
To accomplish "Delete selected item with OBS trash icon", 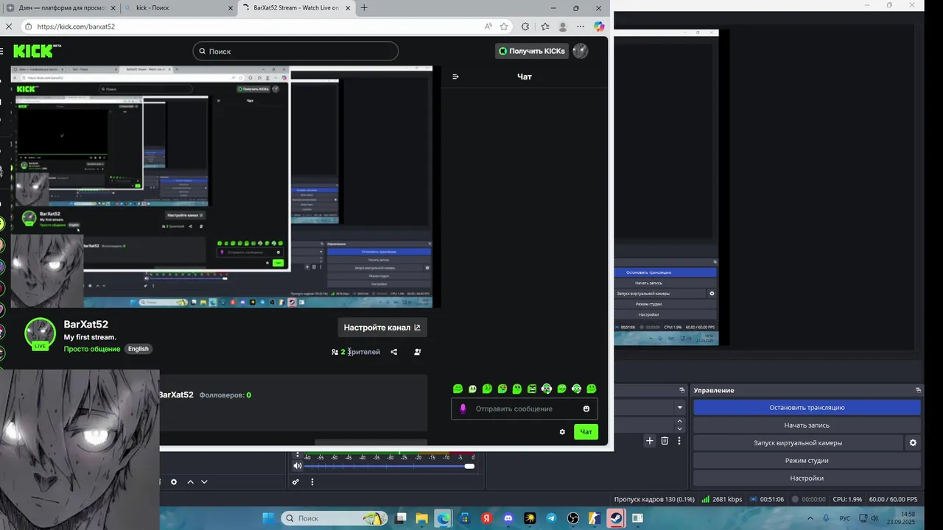I will click(x=665, y=441).
